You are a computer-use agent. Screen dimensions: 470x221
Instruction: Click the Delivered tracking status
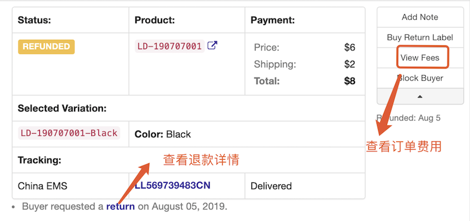pos(271,186)
